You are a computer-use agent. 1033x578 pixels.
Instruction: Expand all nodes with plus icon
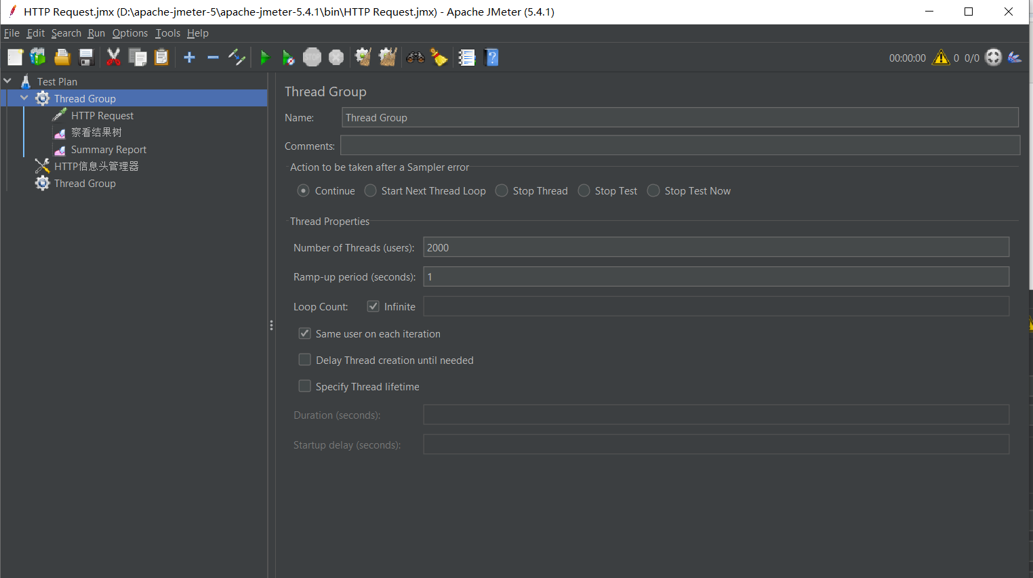189,58
